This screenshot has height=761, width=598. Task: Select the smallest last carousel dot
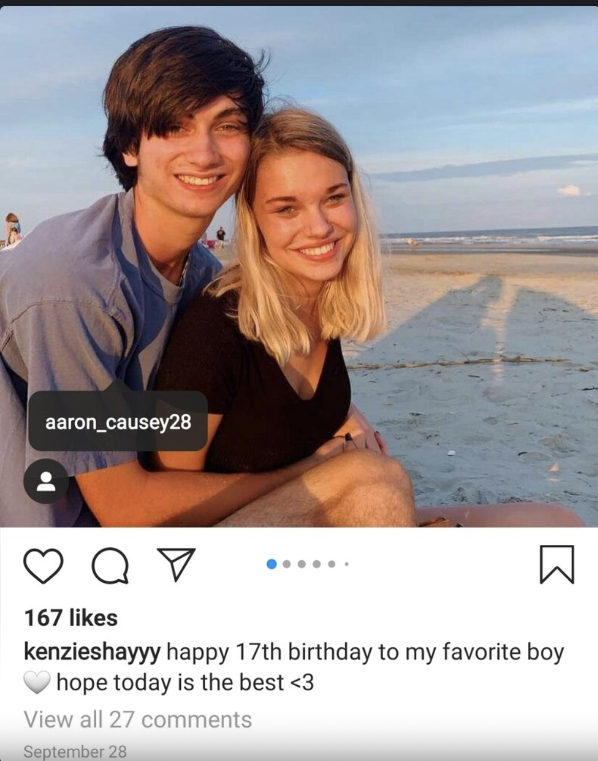click(347, 564)
